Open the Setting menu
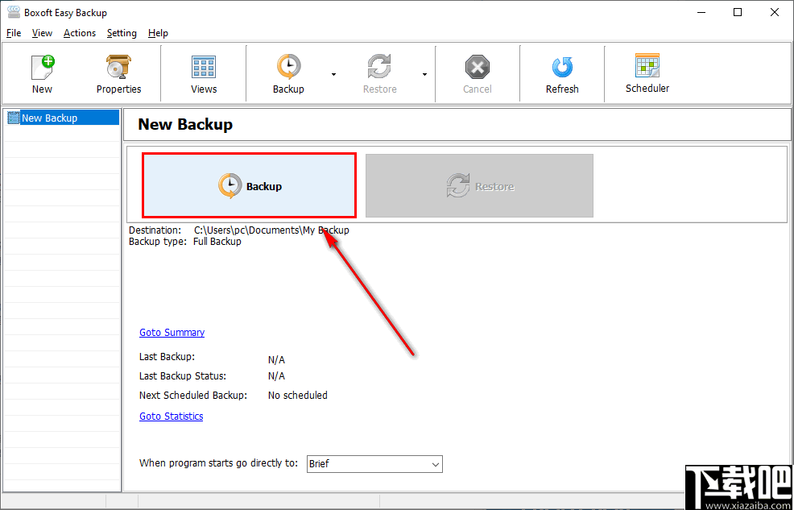The height and width of the screenshot is (510, 794). (x=122, y=33)
